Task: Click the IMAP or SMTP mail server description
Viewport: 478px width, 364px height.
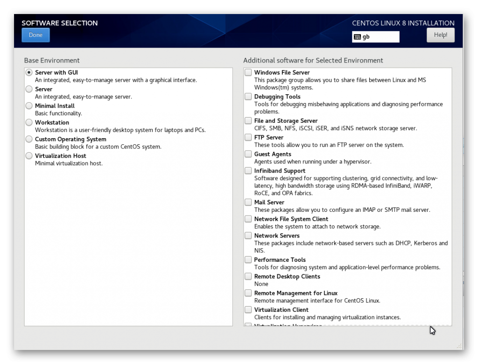Action: [342, 210]
